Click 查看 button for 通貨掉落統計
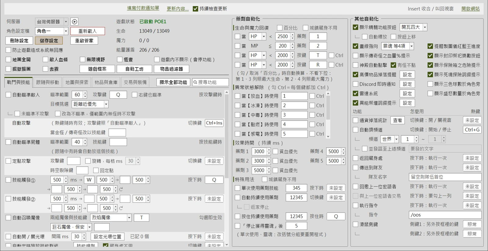This screenshot has height=251, width=488. click(x=397, y=120)
